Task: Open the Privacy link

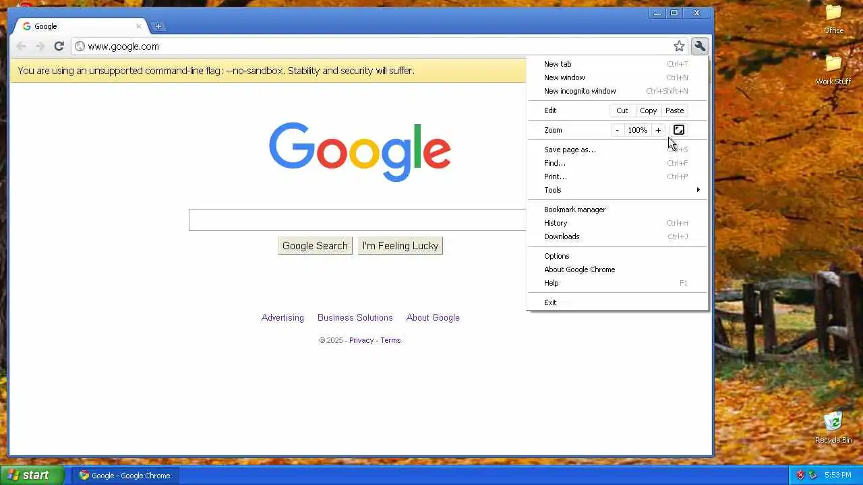Action: click(361, 340)
